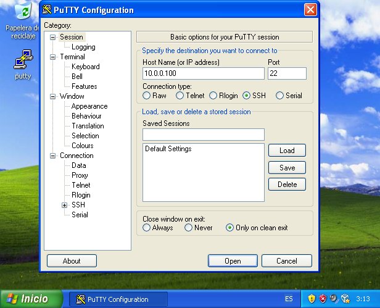Open the Features category
The width and height of the screenshot is (380, 308).
84,86
